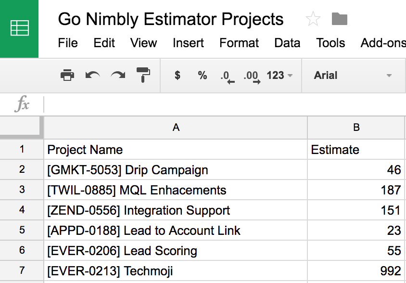This screenshot has height=283, width=406.
Task: Click the document title to rename
Action: [x=171, y=19]
